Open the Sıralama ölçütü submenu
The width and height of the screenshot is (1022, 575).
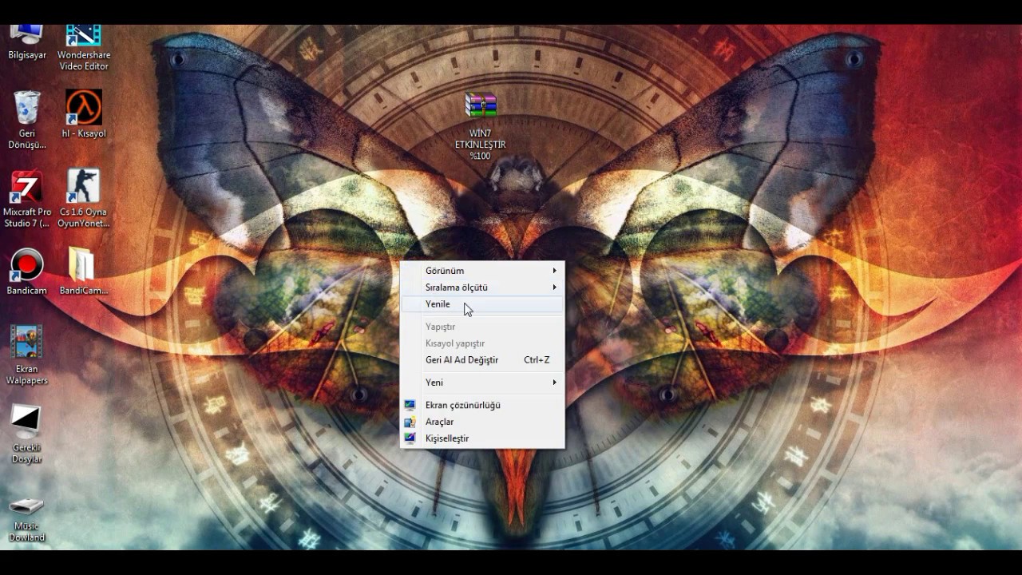[482, 287]
